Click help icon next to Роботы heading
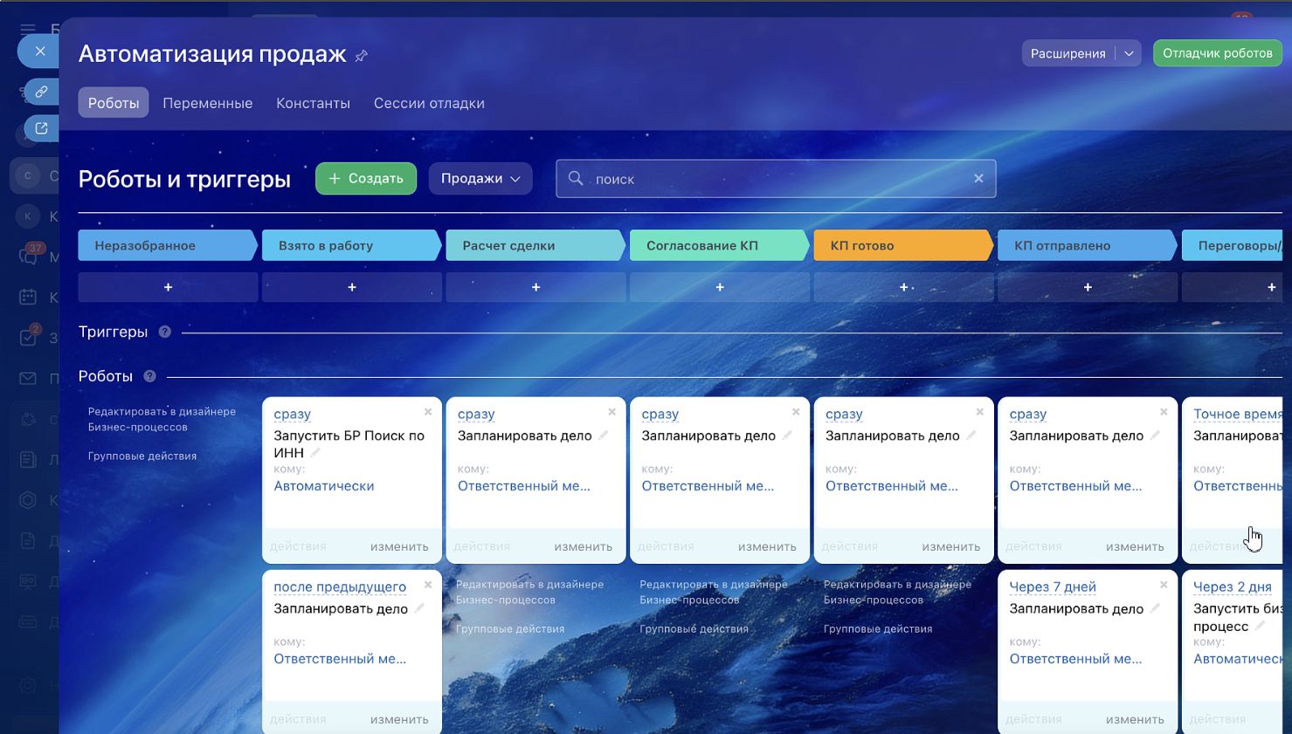1292x734 pixels. click(149, 376)
